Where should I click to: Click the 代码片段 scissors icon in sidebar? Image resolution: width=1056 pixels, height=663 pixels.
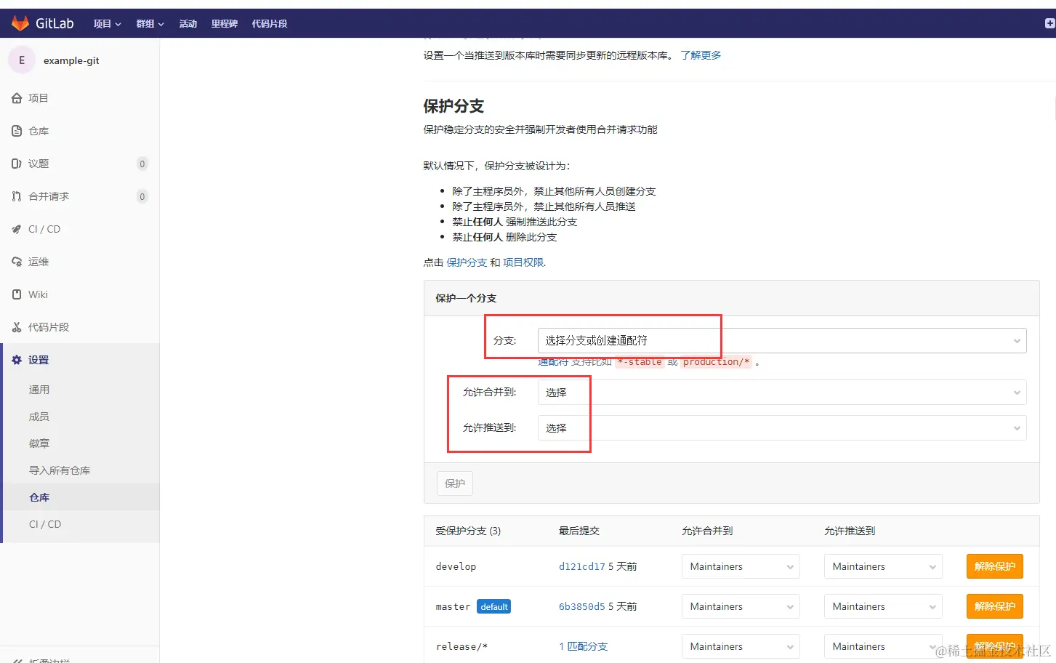(17, 327)
